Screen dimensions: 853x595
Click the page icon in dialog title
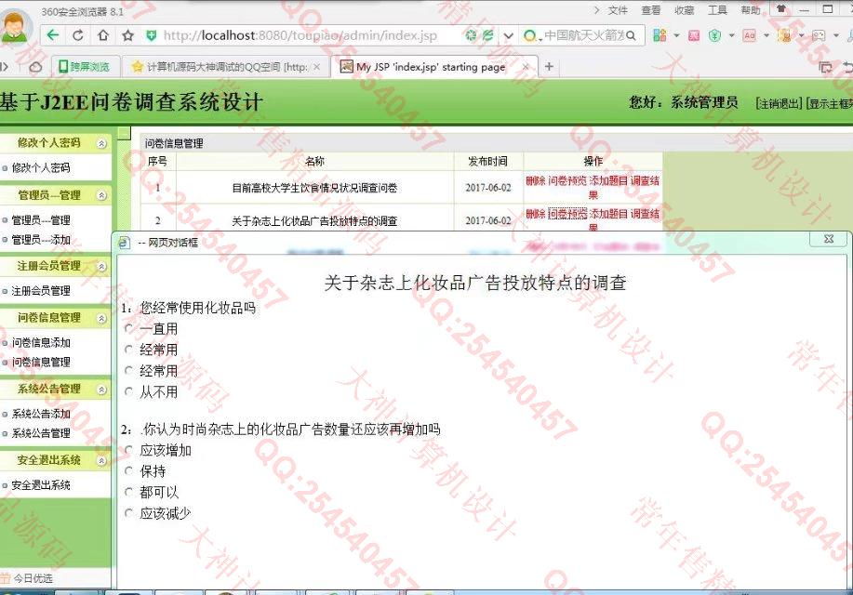coord(124,243)
